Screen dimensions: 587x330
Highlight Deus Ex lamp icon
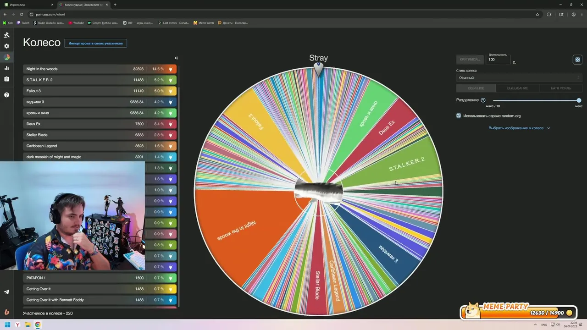(171, 124)
